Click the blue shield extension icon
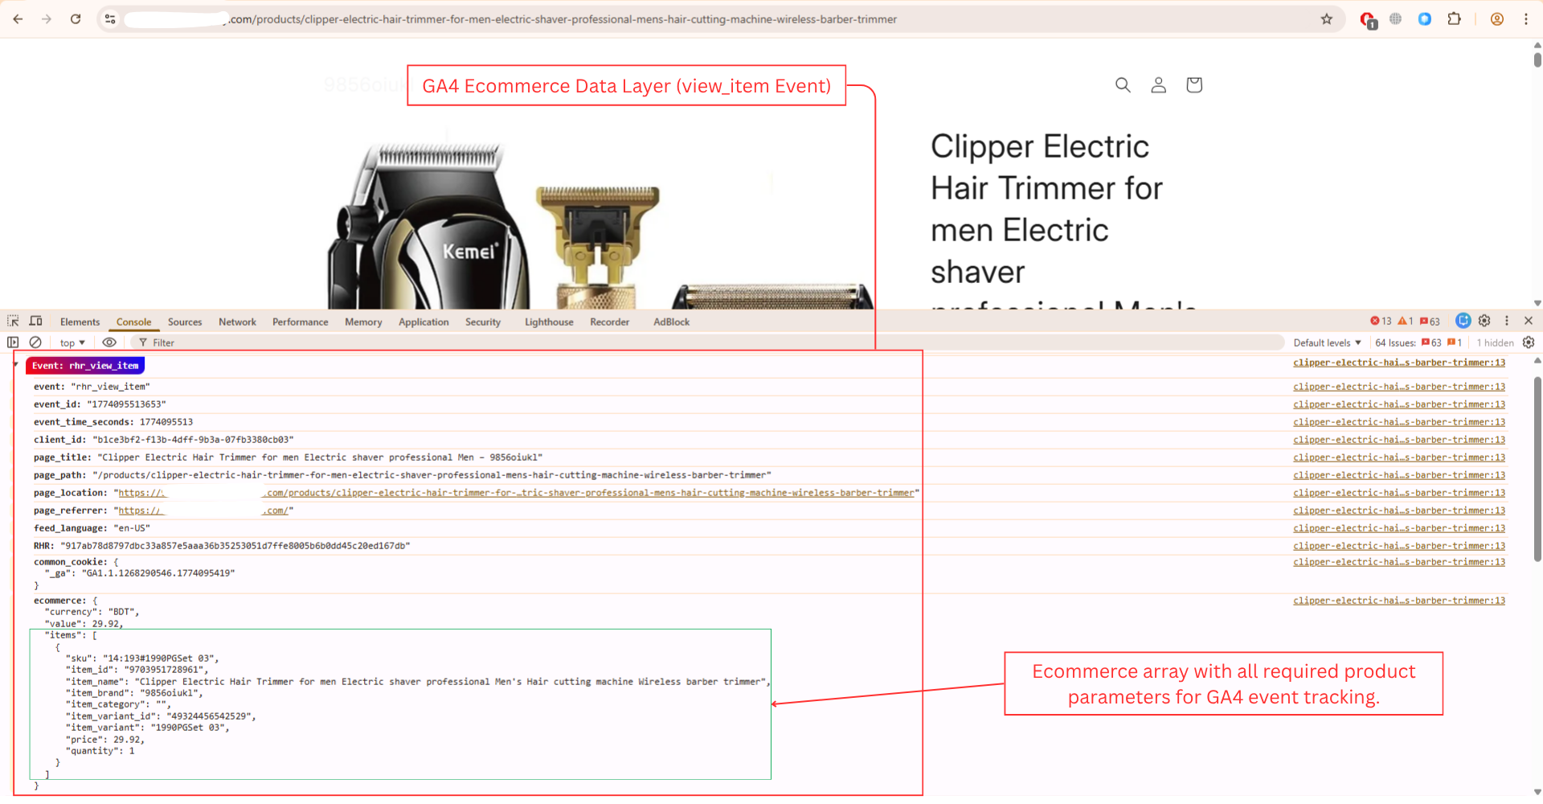This screenshot has height=804, width=1543. point(1425,18)
